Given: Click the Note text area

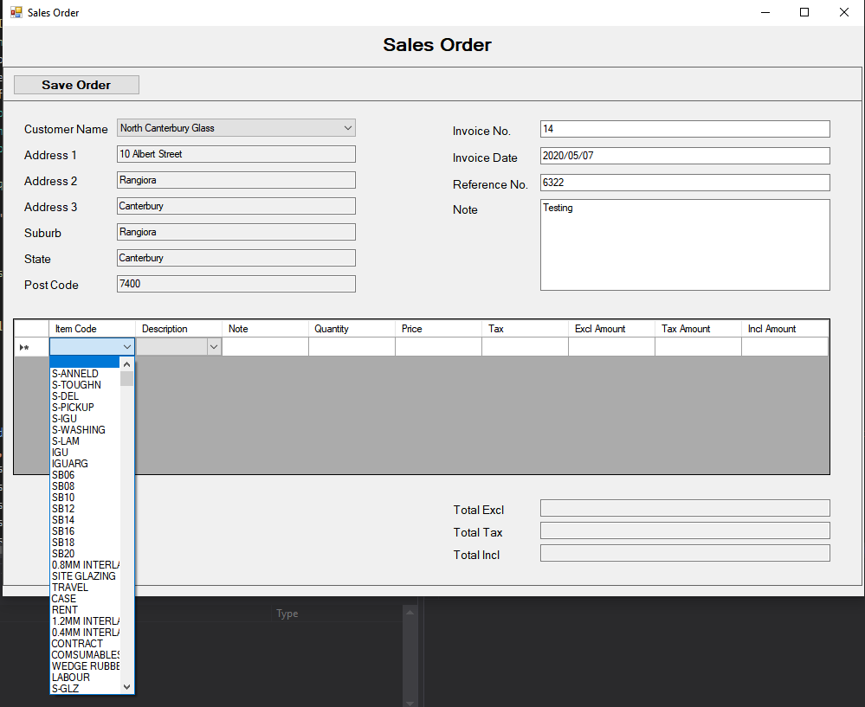Looking at the screenshot, I should pos(685,245).
